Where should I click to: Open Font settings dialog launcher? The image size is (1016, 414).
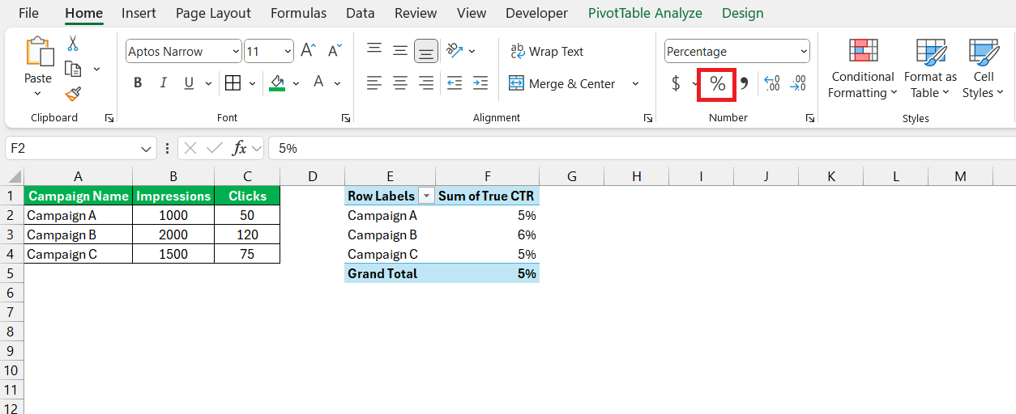click(346, 118)
